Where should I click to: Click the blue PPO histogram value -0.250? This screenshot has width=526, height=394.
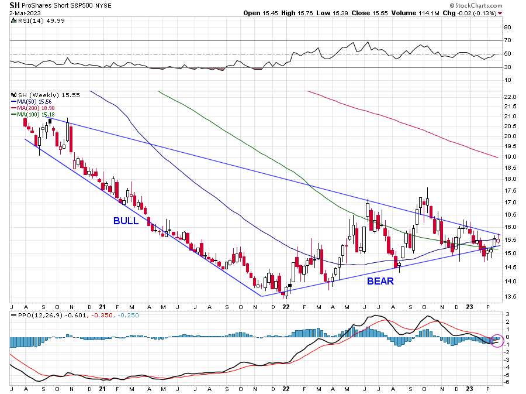point(128,316)
